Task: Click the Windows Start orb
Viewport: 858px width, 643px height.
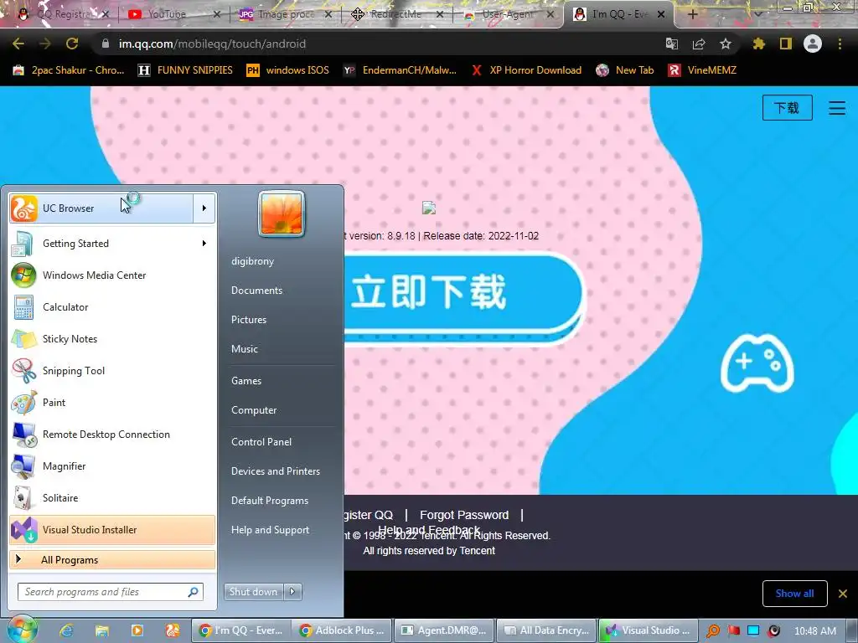Action: pos(22,630)
